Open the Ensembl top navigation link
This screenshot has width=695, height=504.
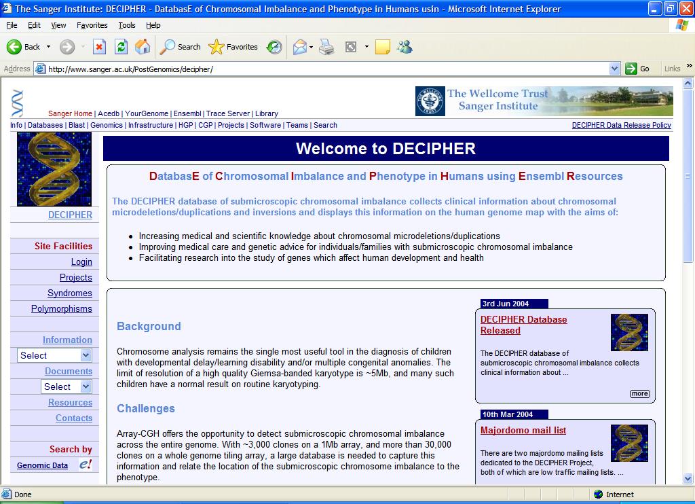187,113
